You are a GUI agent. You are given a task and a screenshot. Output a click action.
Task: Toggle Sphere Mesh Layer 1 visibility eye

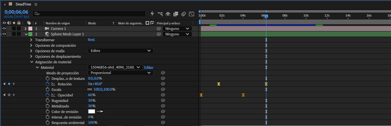(x=4, y=34)
